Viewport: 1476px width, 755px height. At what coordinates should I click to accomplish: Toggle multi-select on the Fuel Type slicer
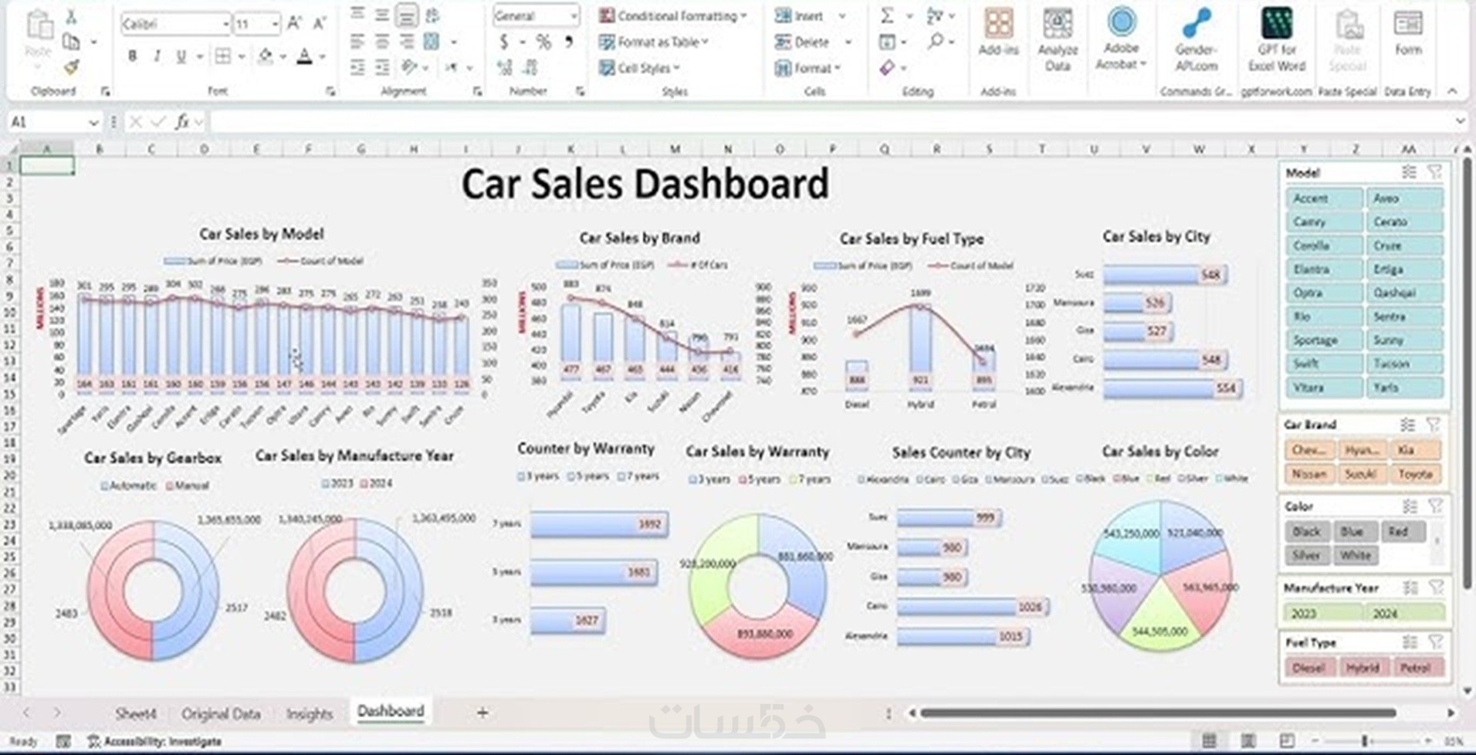1410,642
